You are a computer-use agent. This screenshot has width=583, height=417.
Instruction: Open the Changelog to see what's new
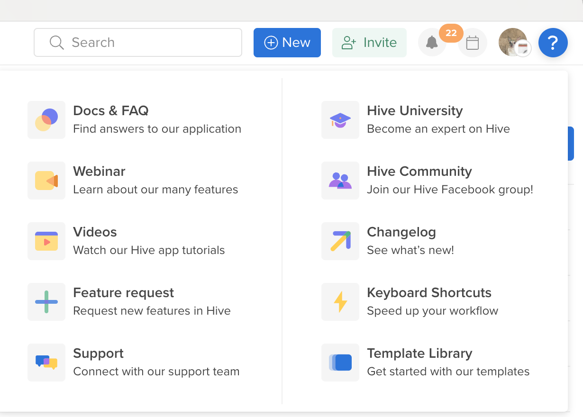[x=401, y=232]
